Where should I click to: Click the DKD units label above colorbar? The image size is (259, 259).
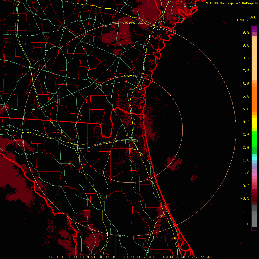pos(253,17)
